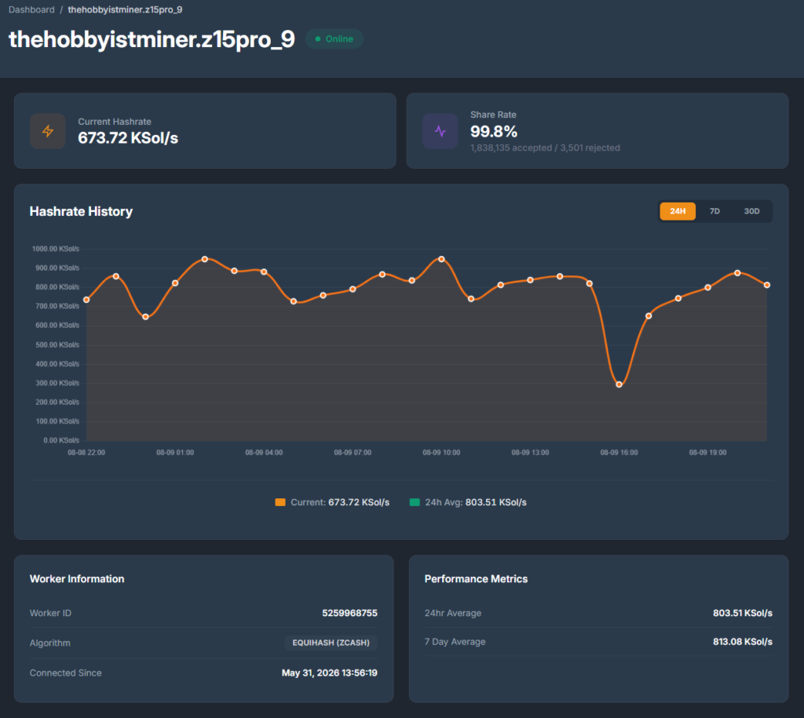Click the Connected Since date value
The image size is (804, 718).
click(329, 673)
